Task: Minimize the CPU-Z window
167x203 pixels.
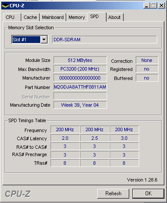Action: coord(146,6)
